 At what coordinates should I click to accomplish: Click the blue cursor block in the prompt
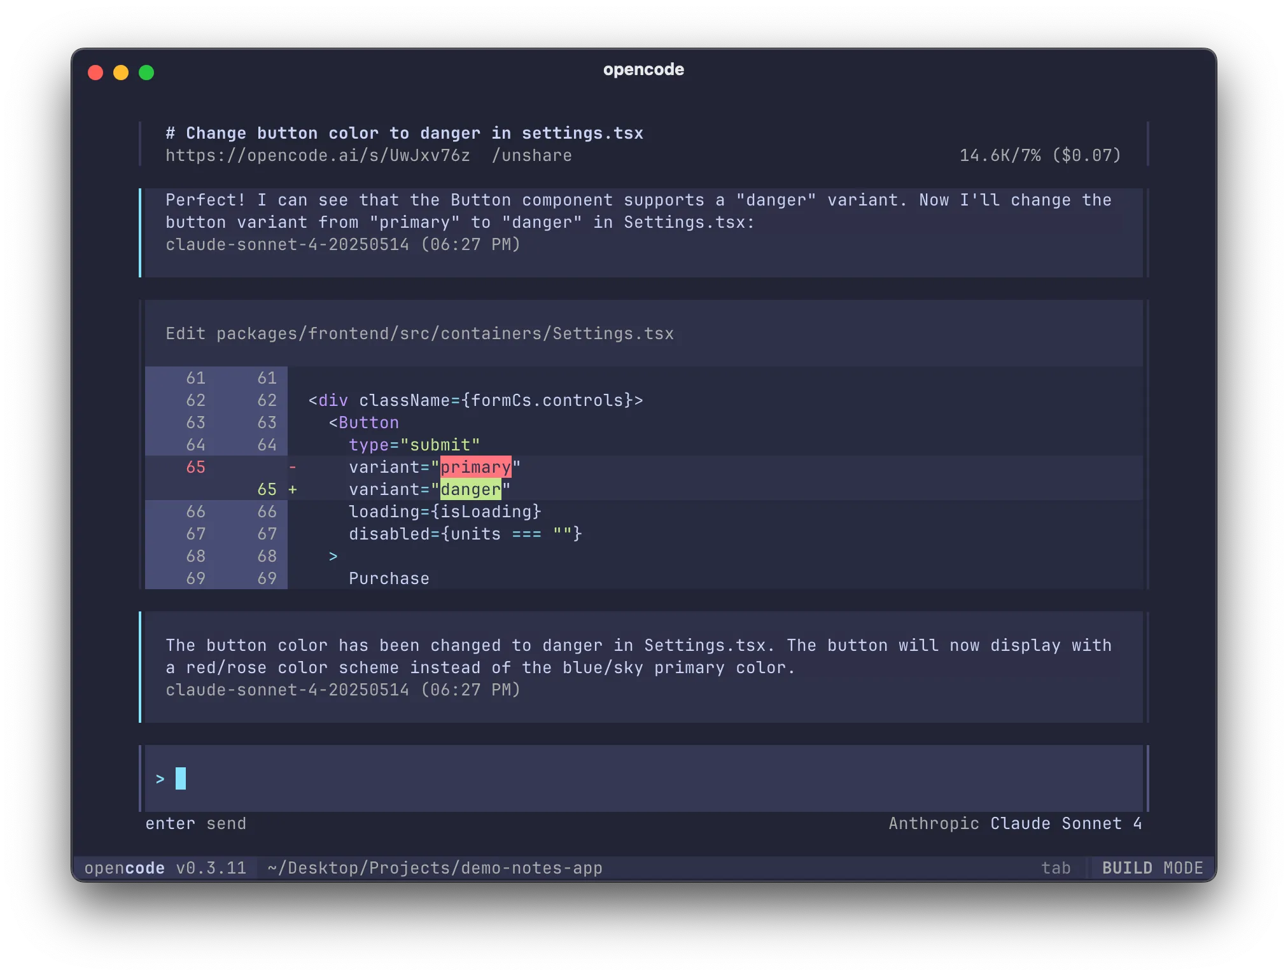coord(181,777)
